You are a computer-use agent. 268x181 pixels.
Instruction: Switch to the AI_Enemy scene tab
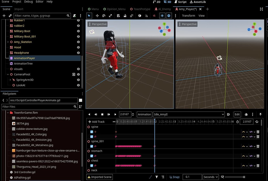coord(163,9)
